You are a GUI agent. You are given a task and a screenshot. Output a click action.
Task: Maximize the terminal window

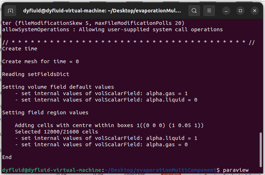[x=240, y=11]
